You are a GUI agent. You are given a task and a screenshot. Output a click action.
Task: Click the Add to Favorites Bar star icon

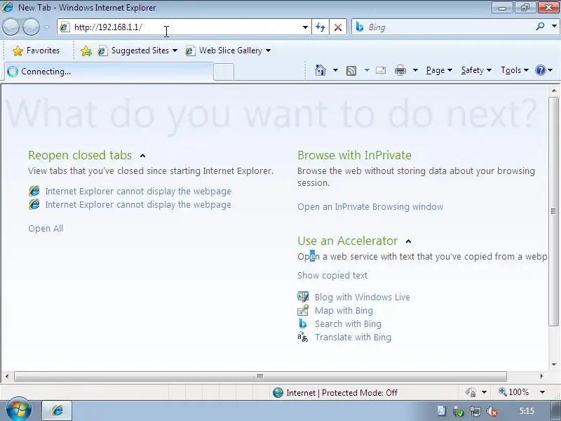click(86, 51)
